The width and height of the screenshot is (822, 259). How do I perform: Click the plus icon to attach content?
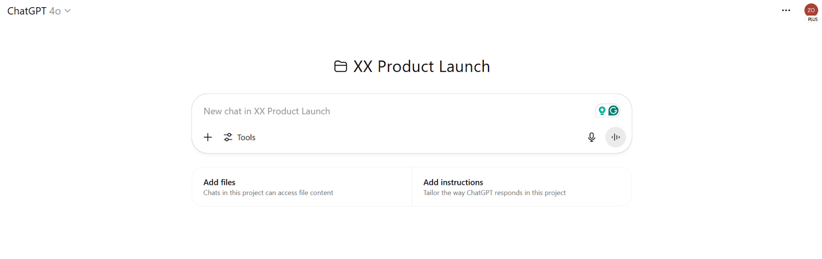[x=208, y=137]
